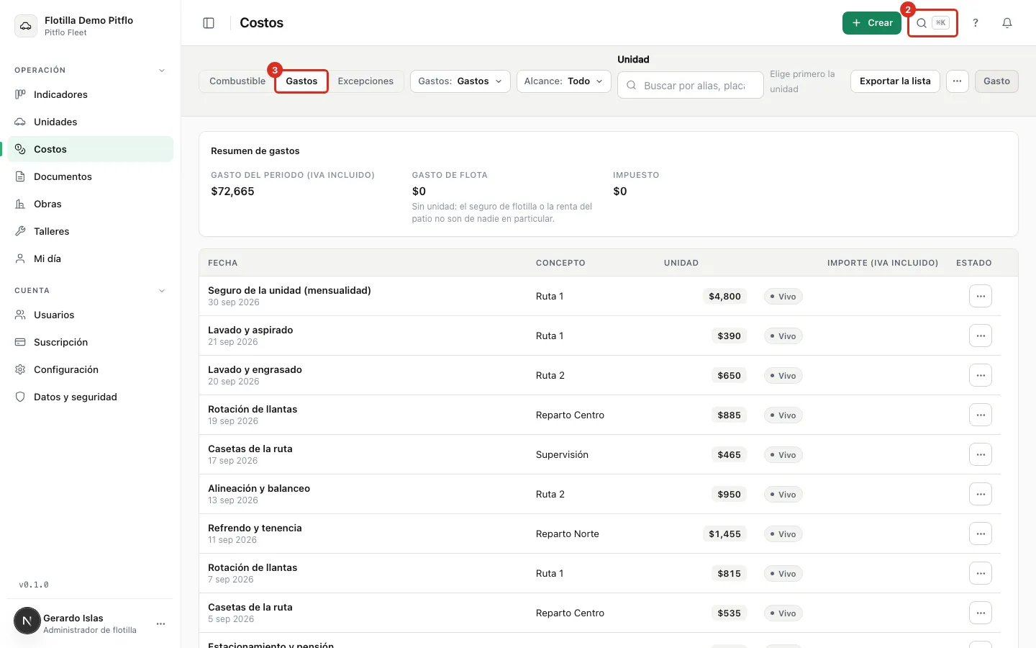
Task: Click the Crear button
Action: 872,23
